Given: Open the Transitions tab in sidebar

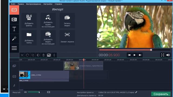Looking at the screenshot, I should click(14, 20).
